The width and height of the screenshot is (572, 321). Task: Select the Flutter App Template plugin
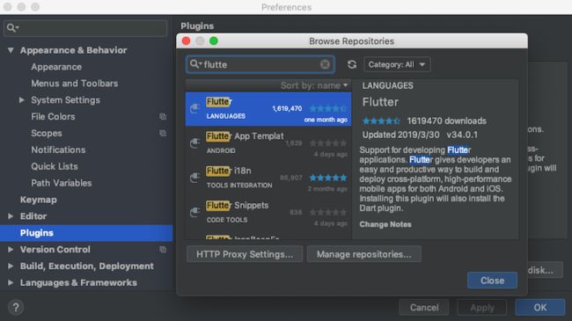coord(268,143)
